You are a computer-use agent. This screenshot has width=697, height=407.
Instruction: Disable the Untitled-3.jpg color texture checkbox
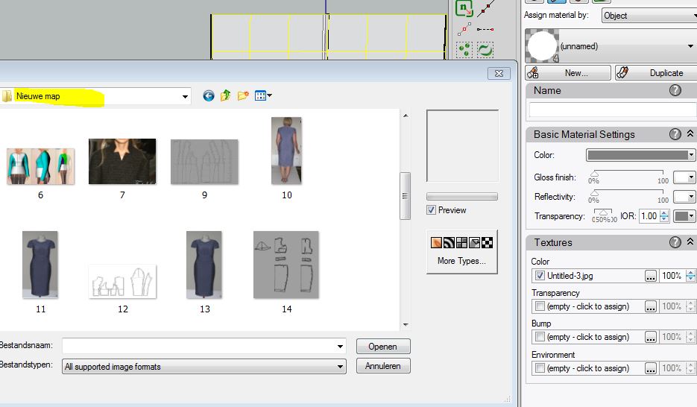[540, 276]
